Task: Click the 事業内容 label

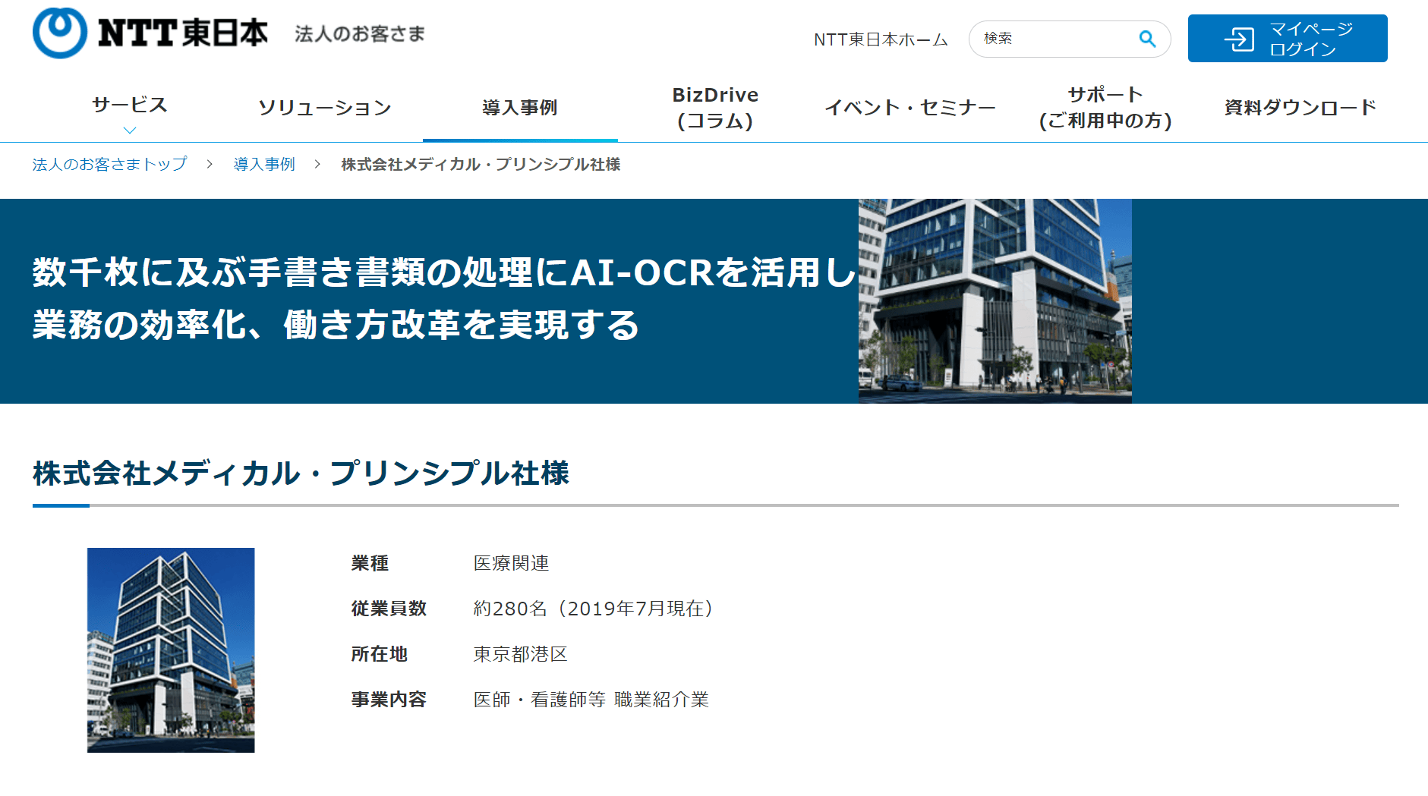Action: pos(389,700)
